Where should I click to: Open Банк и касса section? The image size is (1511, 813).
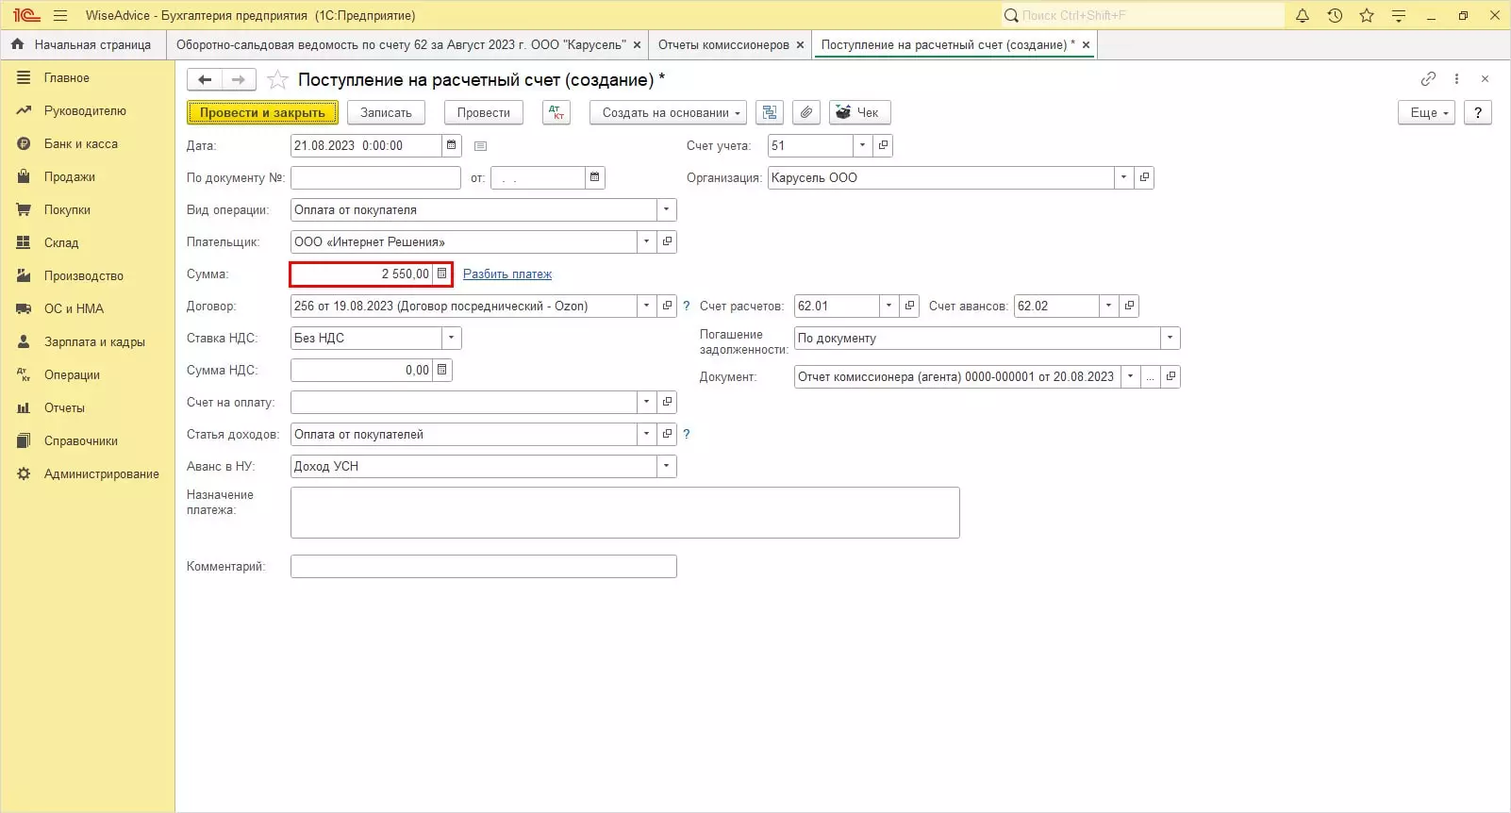[x=81, y=143]
